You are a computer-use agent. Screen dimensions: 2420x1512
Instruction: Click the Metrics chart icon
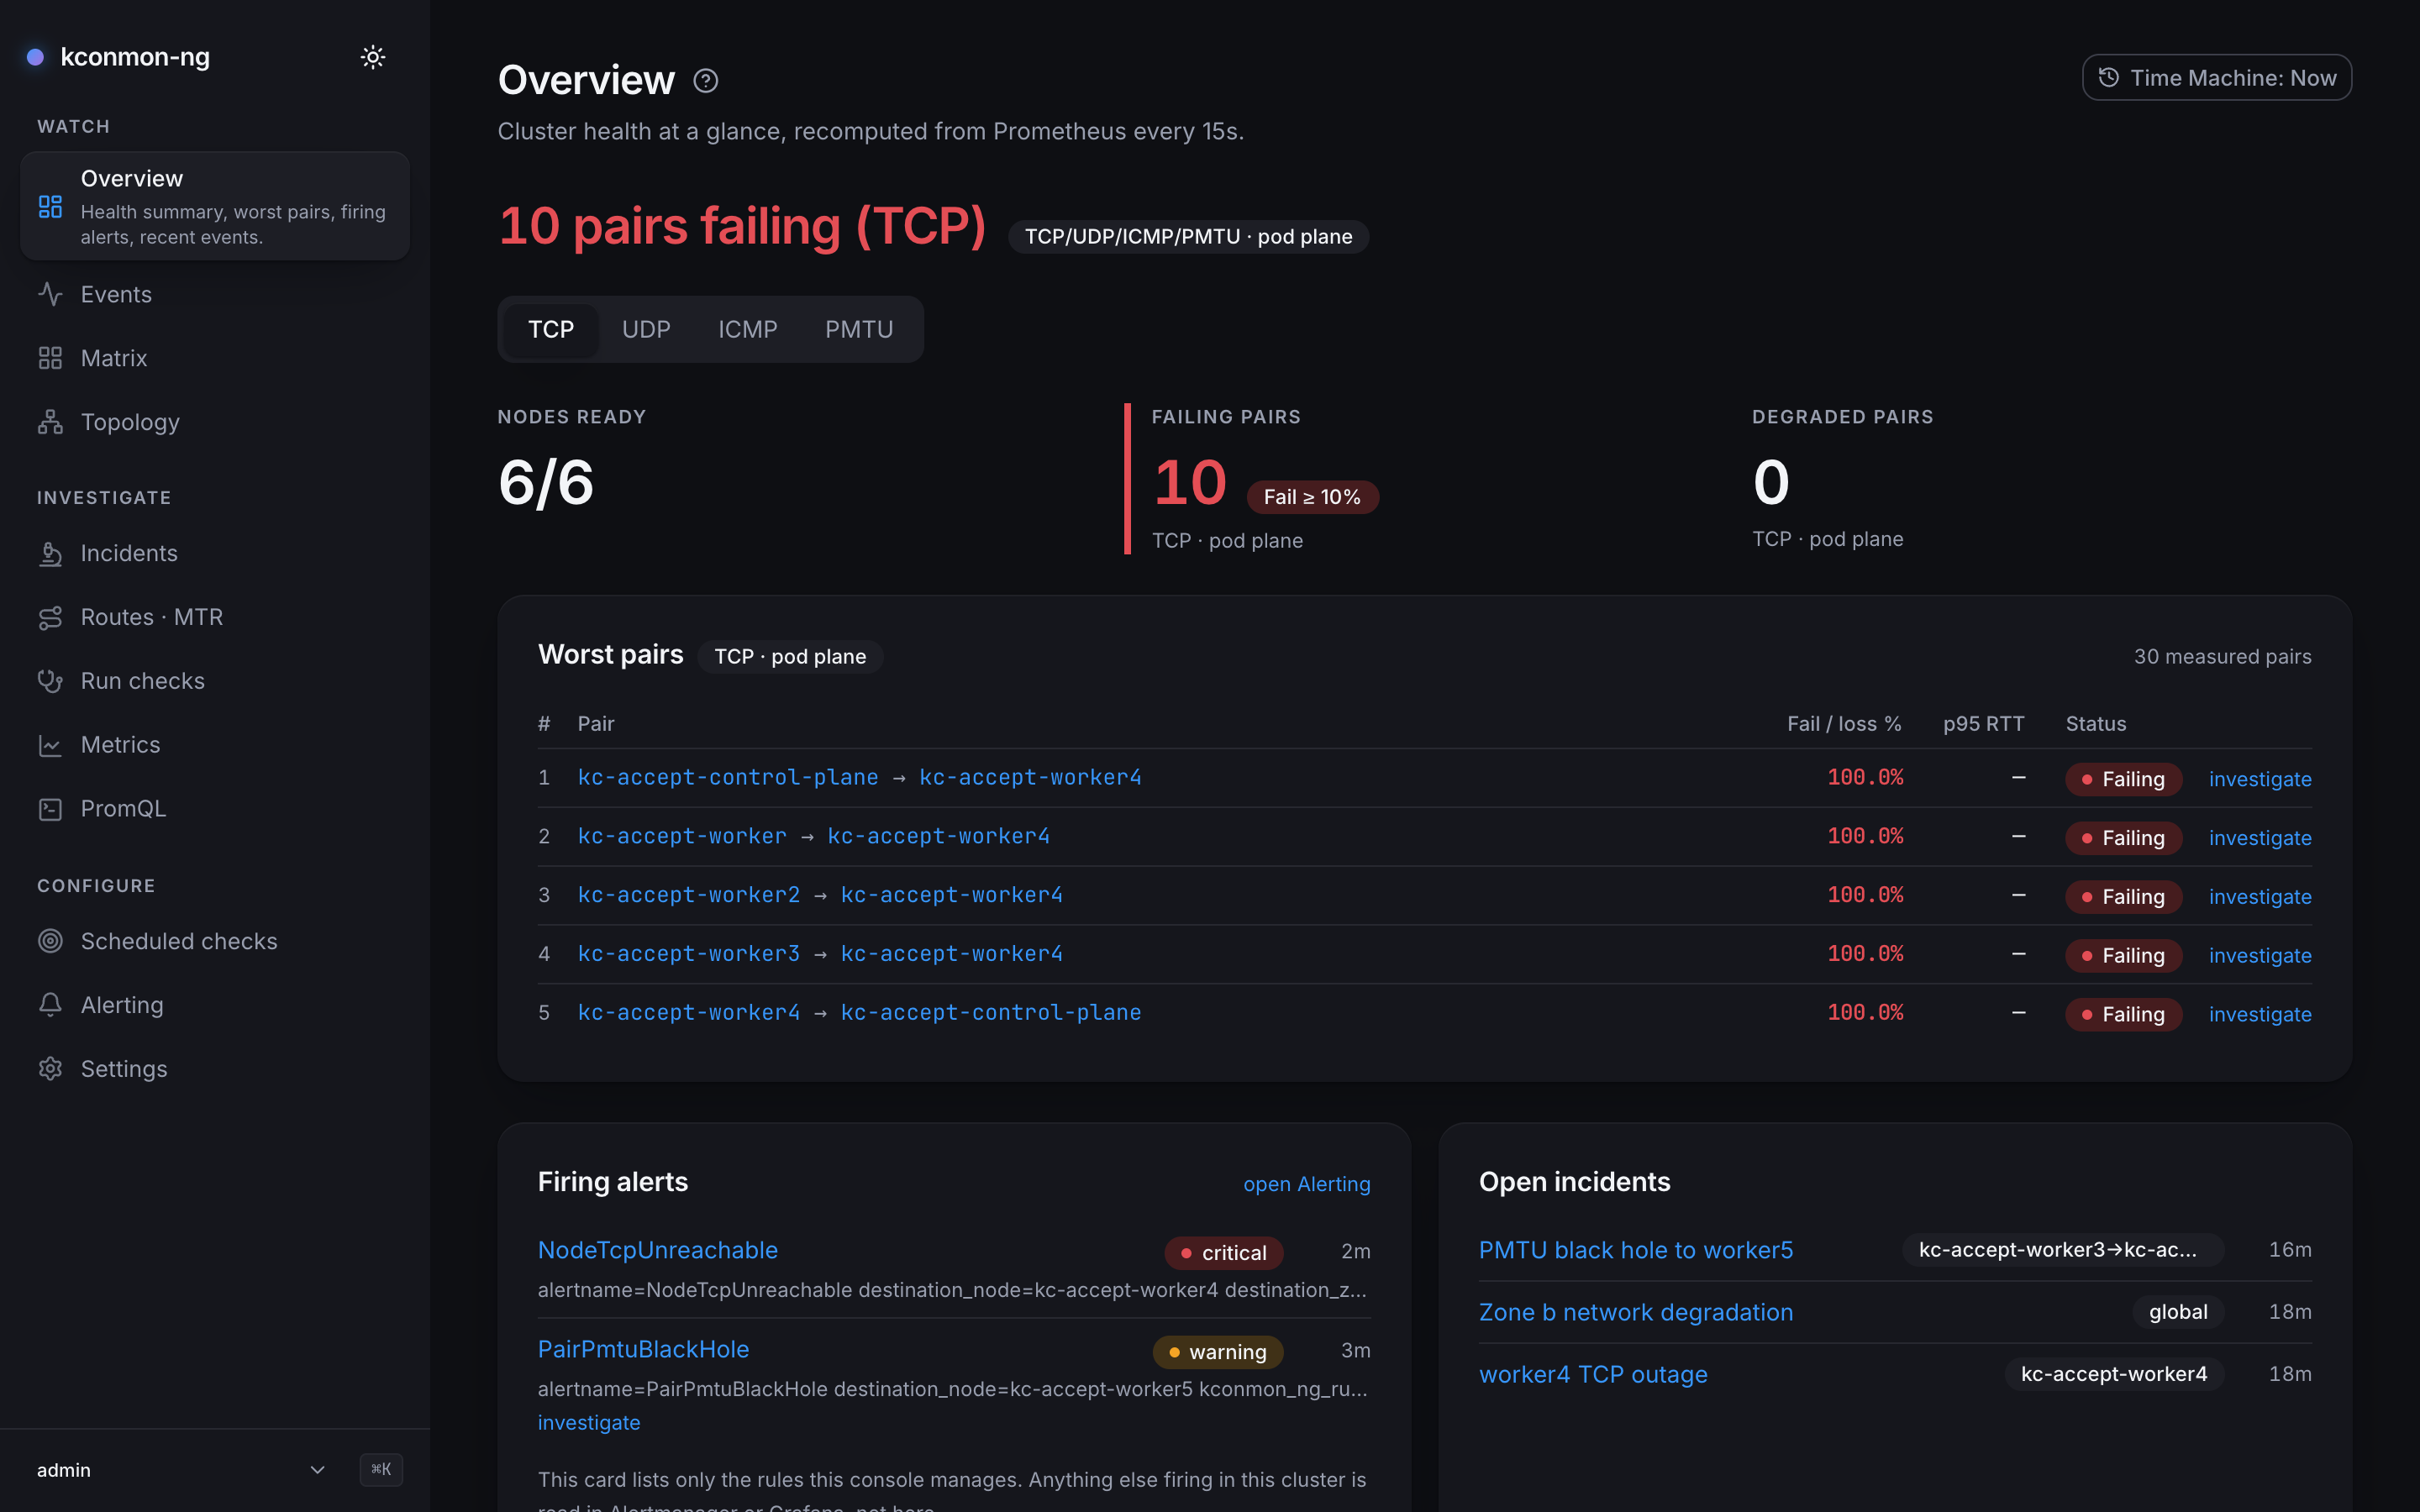[50, 745]
